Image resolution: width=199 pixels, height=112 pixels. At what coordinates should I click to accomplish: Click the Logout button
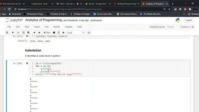tap(189, 20)
